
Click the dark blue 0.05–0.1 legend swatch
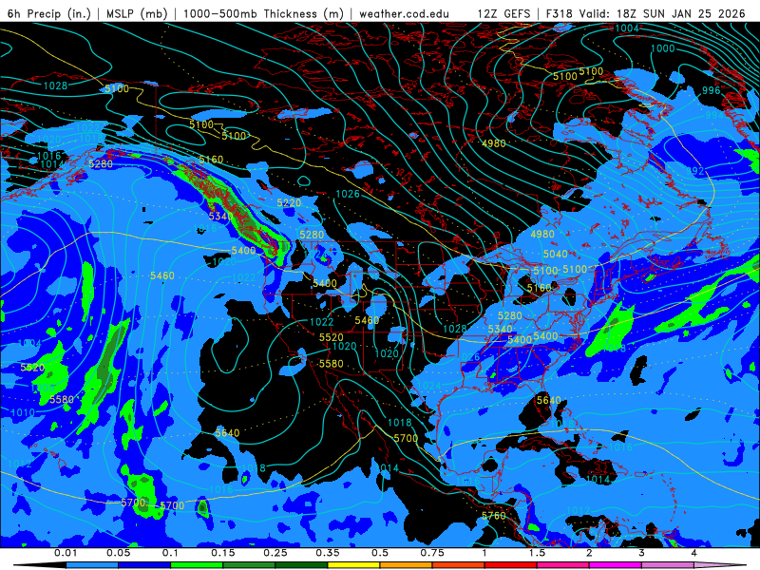click(144, 565)
